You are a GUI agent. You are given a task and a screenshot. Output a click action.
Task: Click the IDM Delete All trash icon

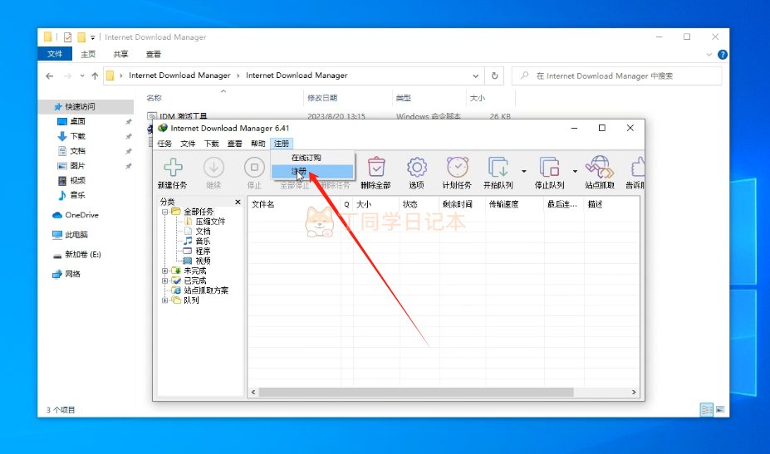click(376, 168)
